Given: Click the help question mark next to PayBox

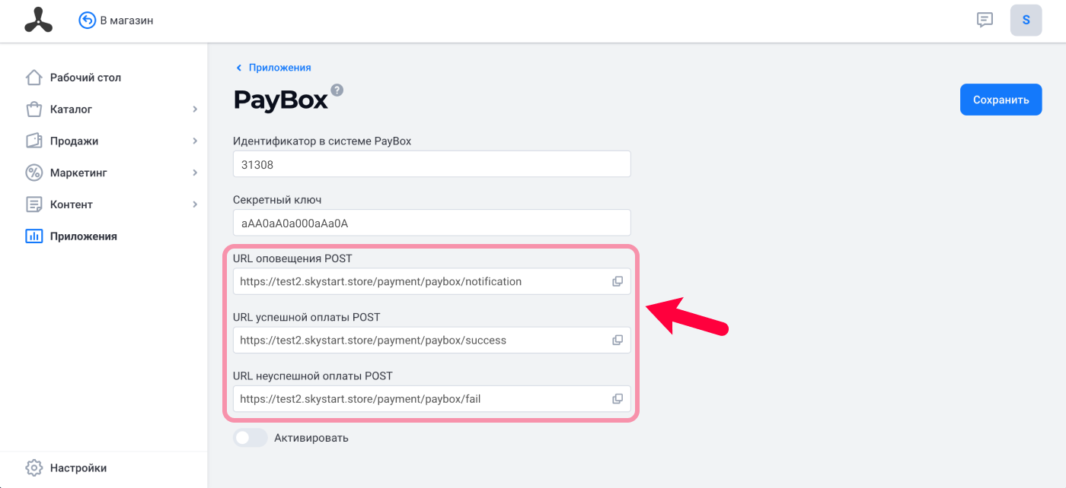Looking at the screenshot, I should (337, 90).
